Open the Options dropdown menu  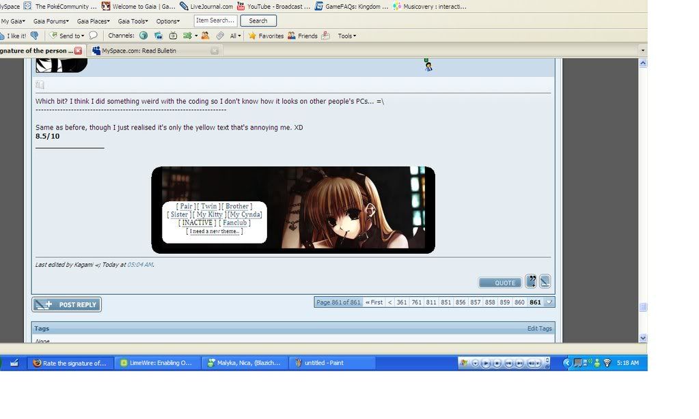168,21
